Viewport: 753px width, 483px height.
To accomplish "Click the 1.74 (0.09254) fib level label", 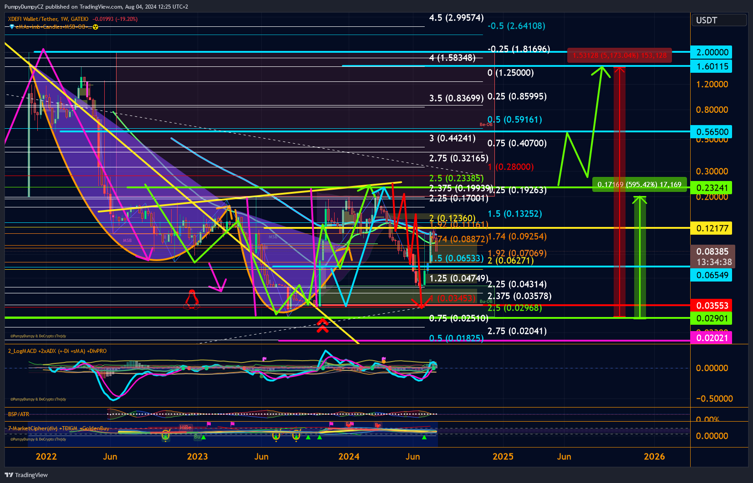I will tap(517, 236).
